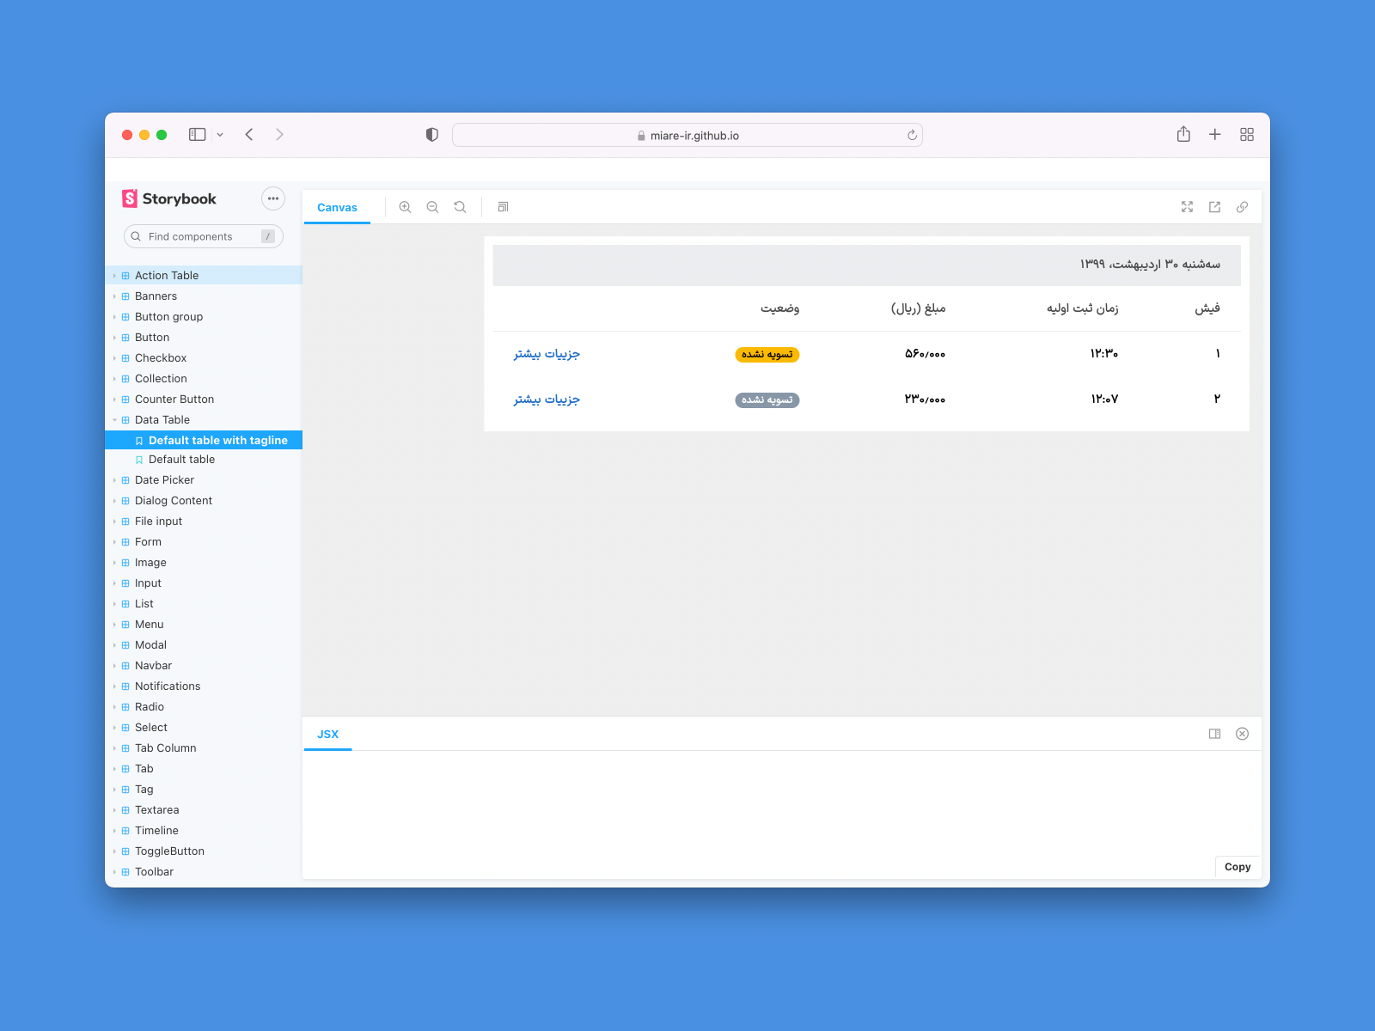
Task: Open the ToggleButton component
Action: (204, 851)
